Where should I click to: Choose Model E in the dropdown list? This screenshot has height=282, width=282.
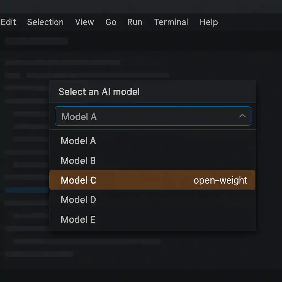pyautogui.click(x=152, y=219)
